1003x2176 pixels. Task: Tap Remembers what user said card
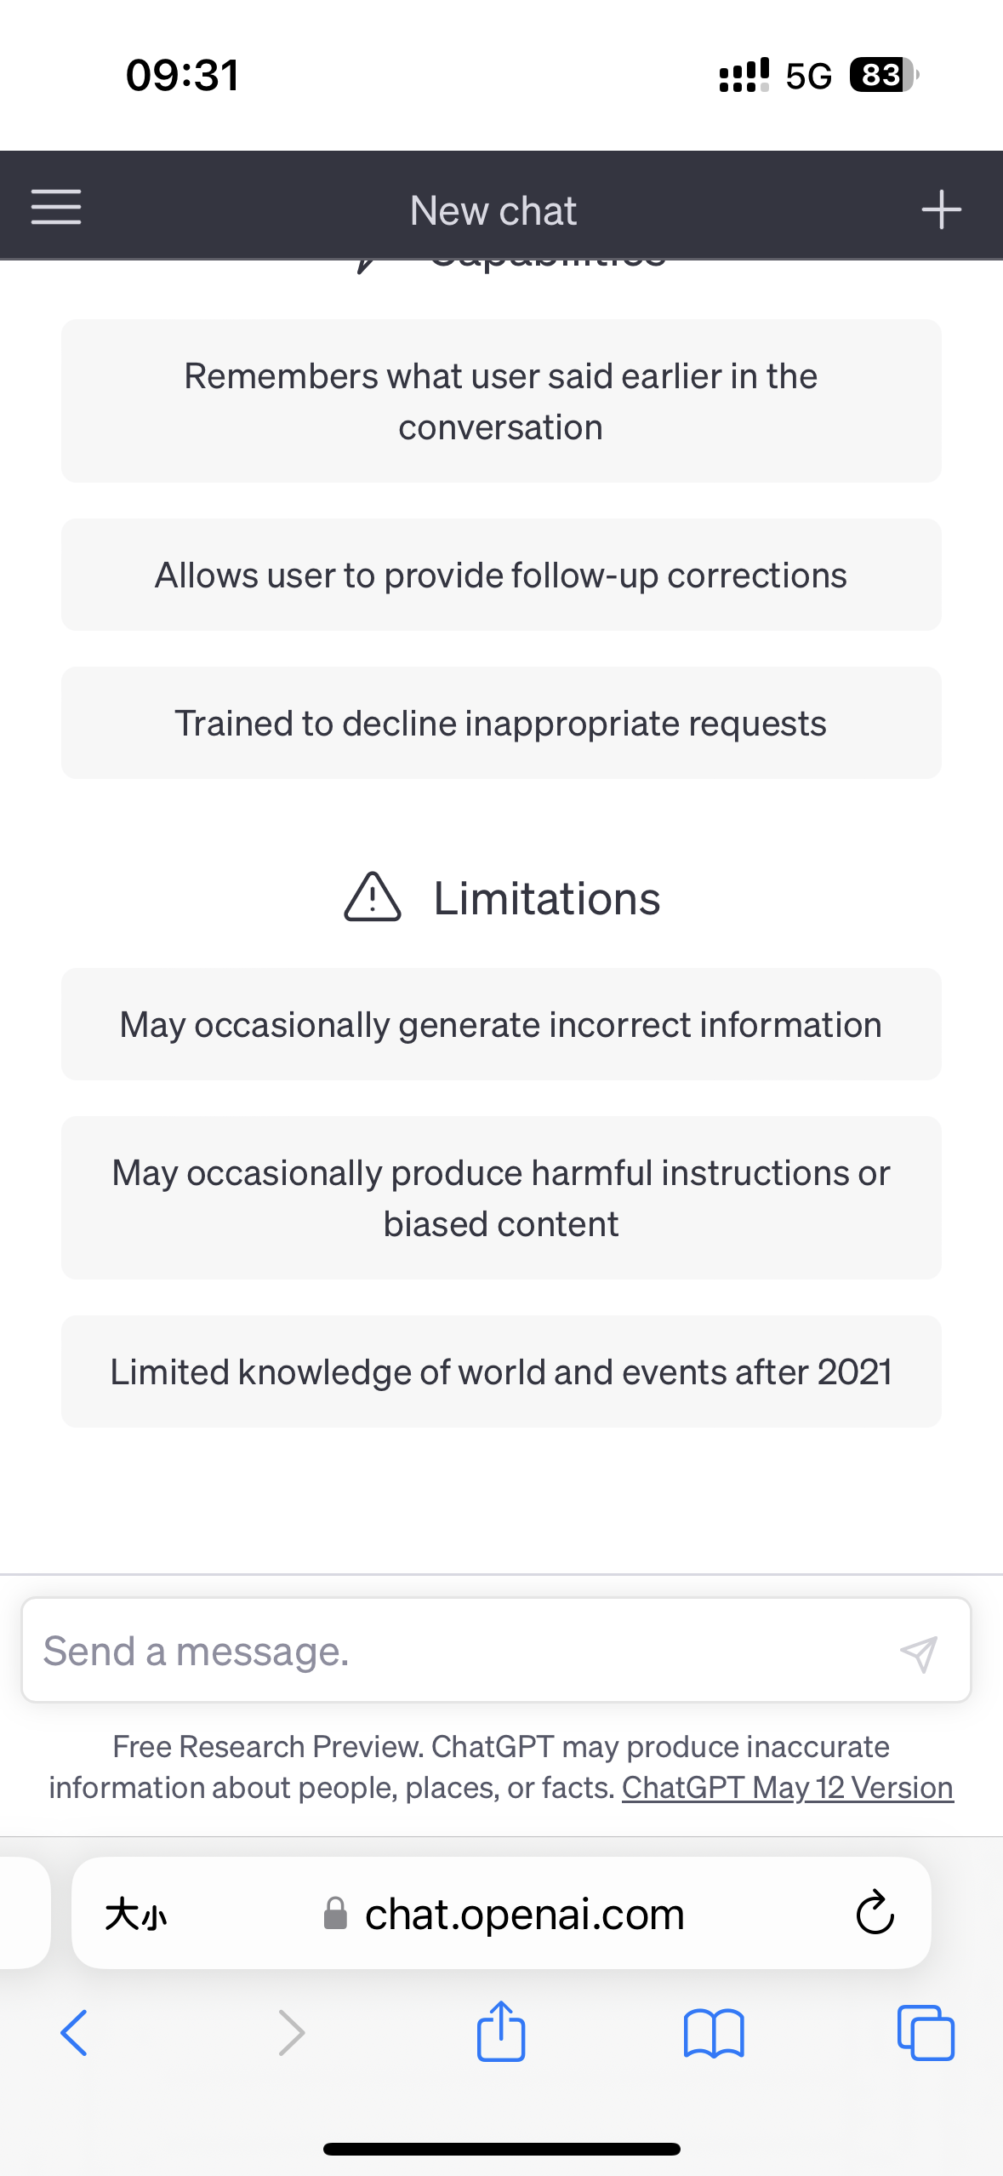pos(501,401)
